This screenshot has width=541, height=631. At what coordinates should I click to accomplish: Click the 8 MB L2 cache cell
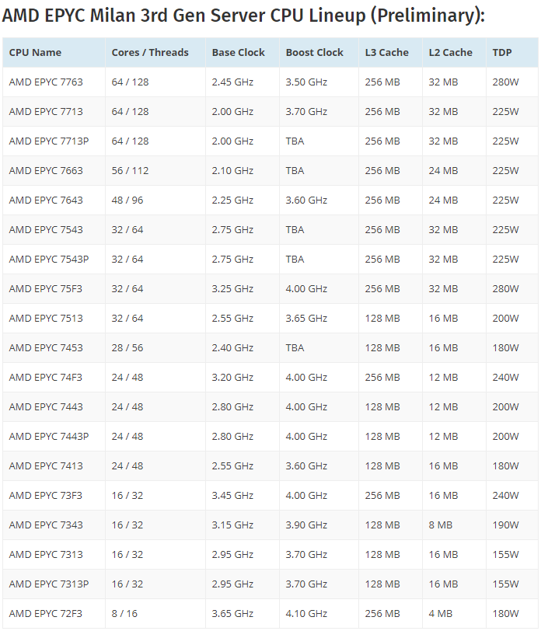coord(441,525)
